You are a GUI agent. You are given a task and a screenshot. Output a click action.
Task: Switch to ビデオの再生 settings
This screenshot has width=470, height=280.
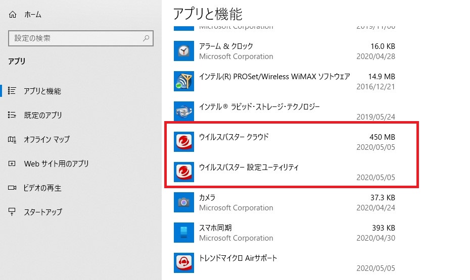[x=42, y=188]
